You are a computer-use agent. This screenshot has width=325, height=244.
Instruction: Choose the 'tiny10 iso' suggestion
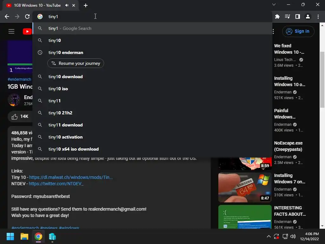coord(152,89)
